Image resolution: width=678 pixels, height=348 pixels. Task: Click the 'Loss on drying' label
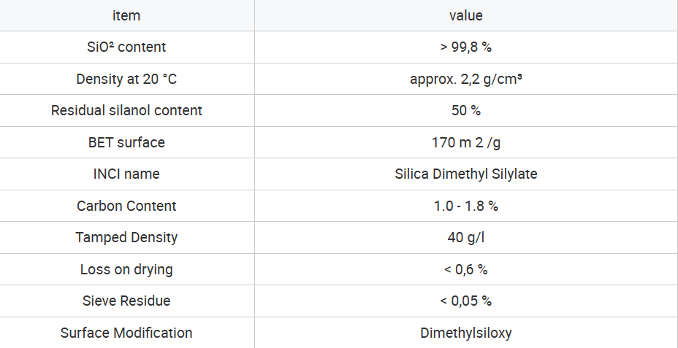point(126,269)
